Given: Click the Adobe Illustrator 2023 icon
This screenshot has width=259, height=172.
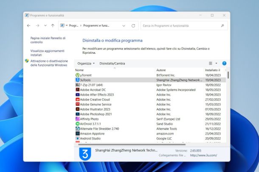Looking at the screenshot, I should 77,109.
